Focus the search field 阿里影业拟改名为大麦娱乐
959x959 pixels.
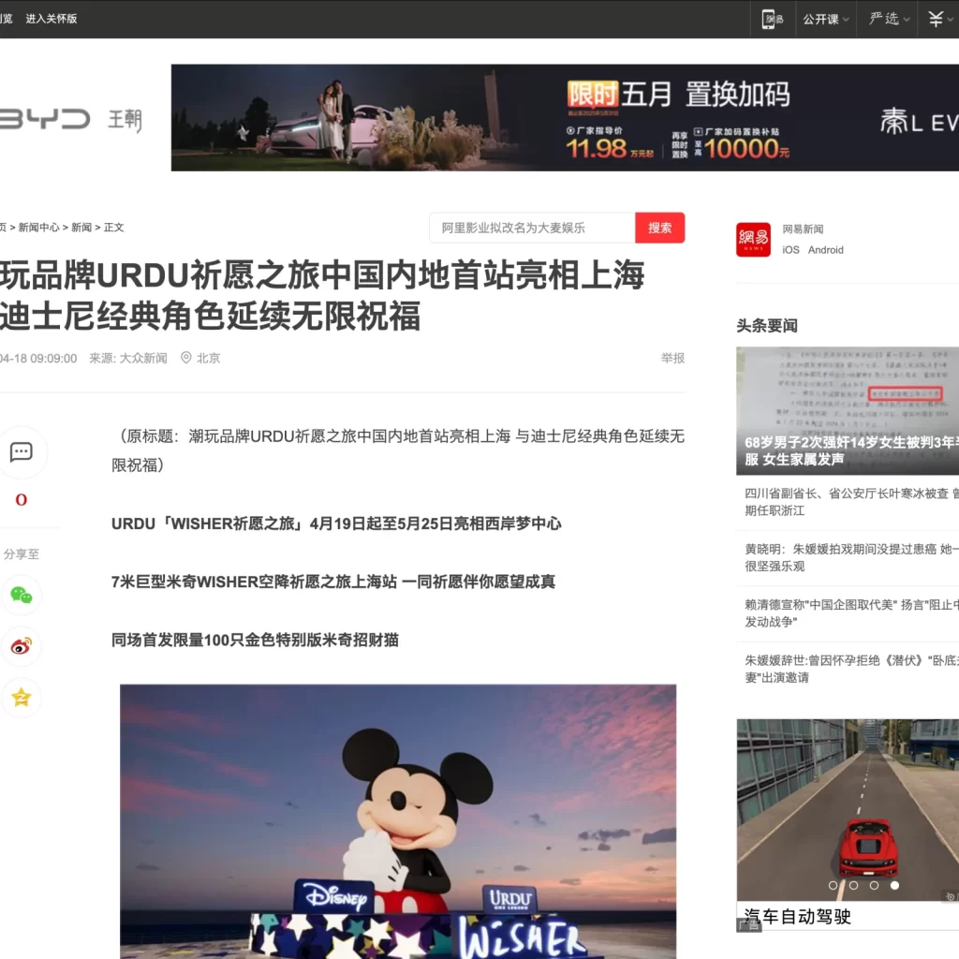pos(532,229)
